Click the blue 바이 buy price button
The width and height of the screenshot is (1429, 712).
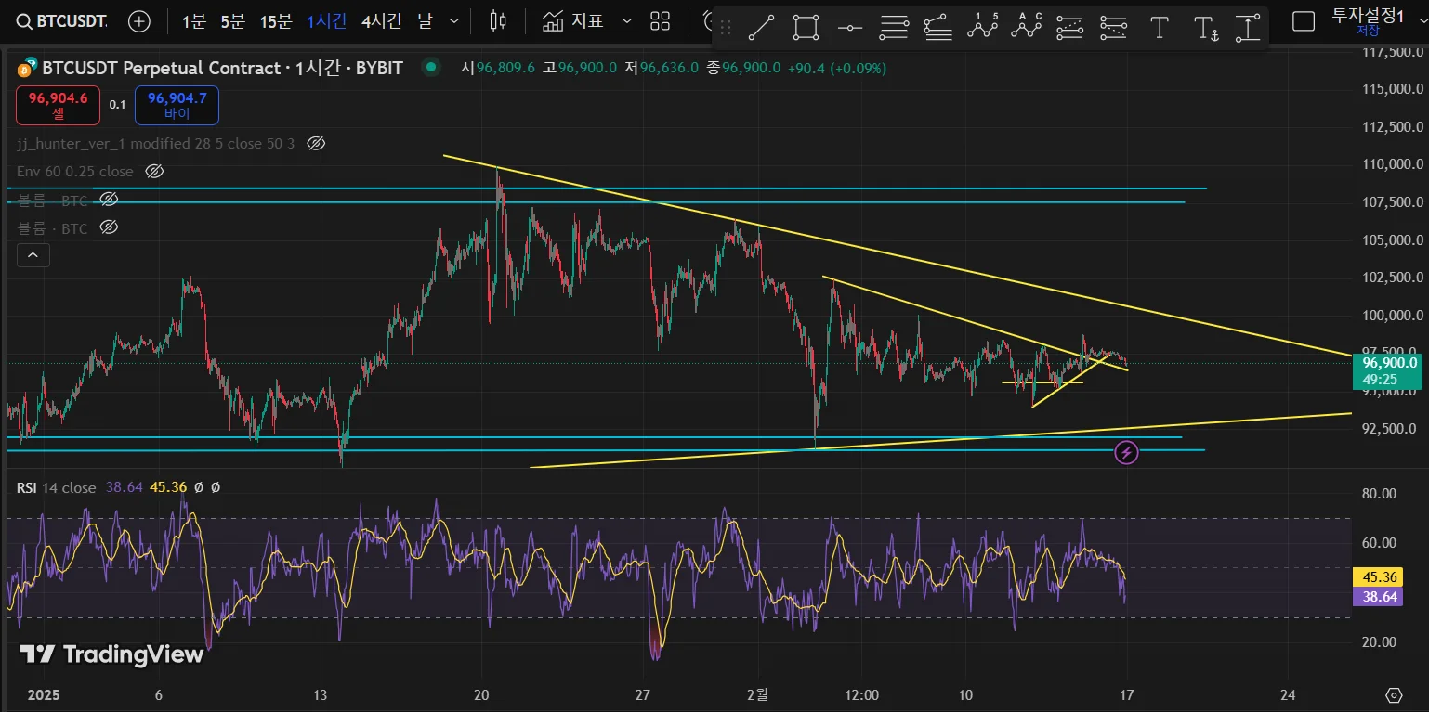(x=177, y=105)
